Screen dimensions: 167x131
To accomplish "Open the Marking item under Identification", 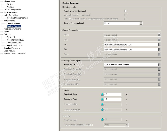I will point(10,7).
